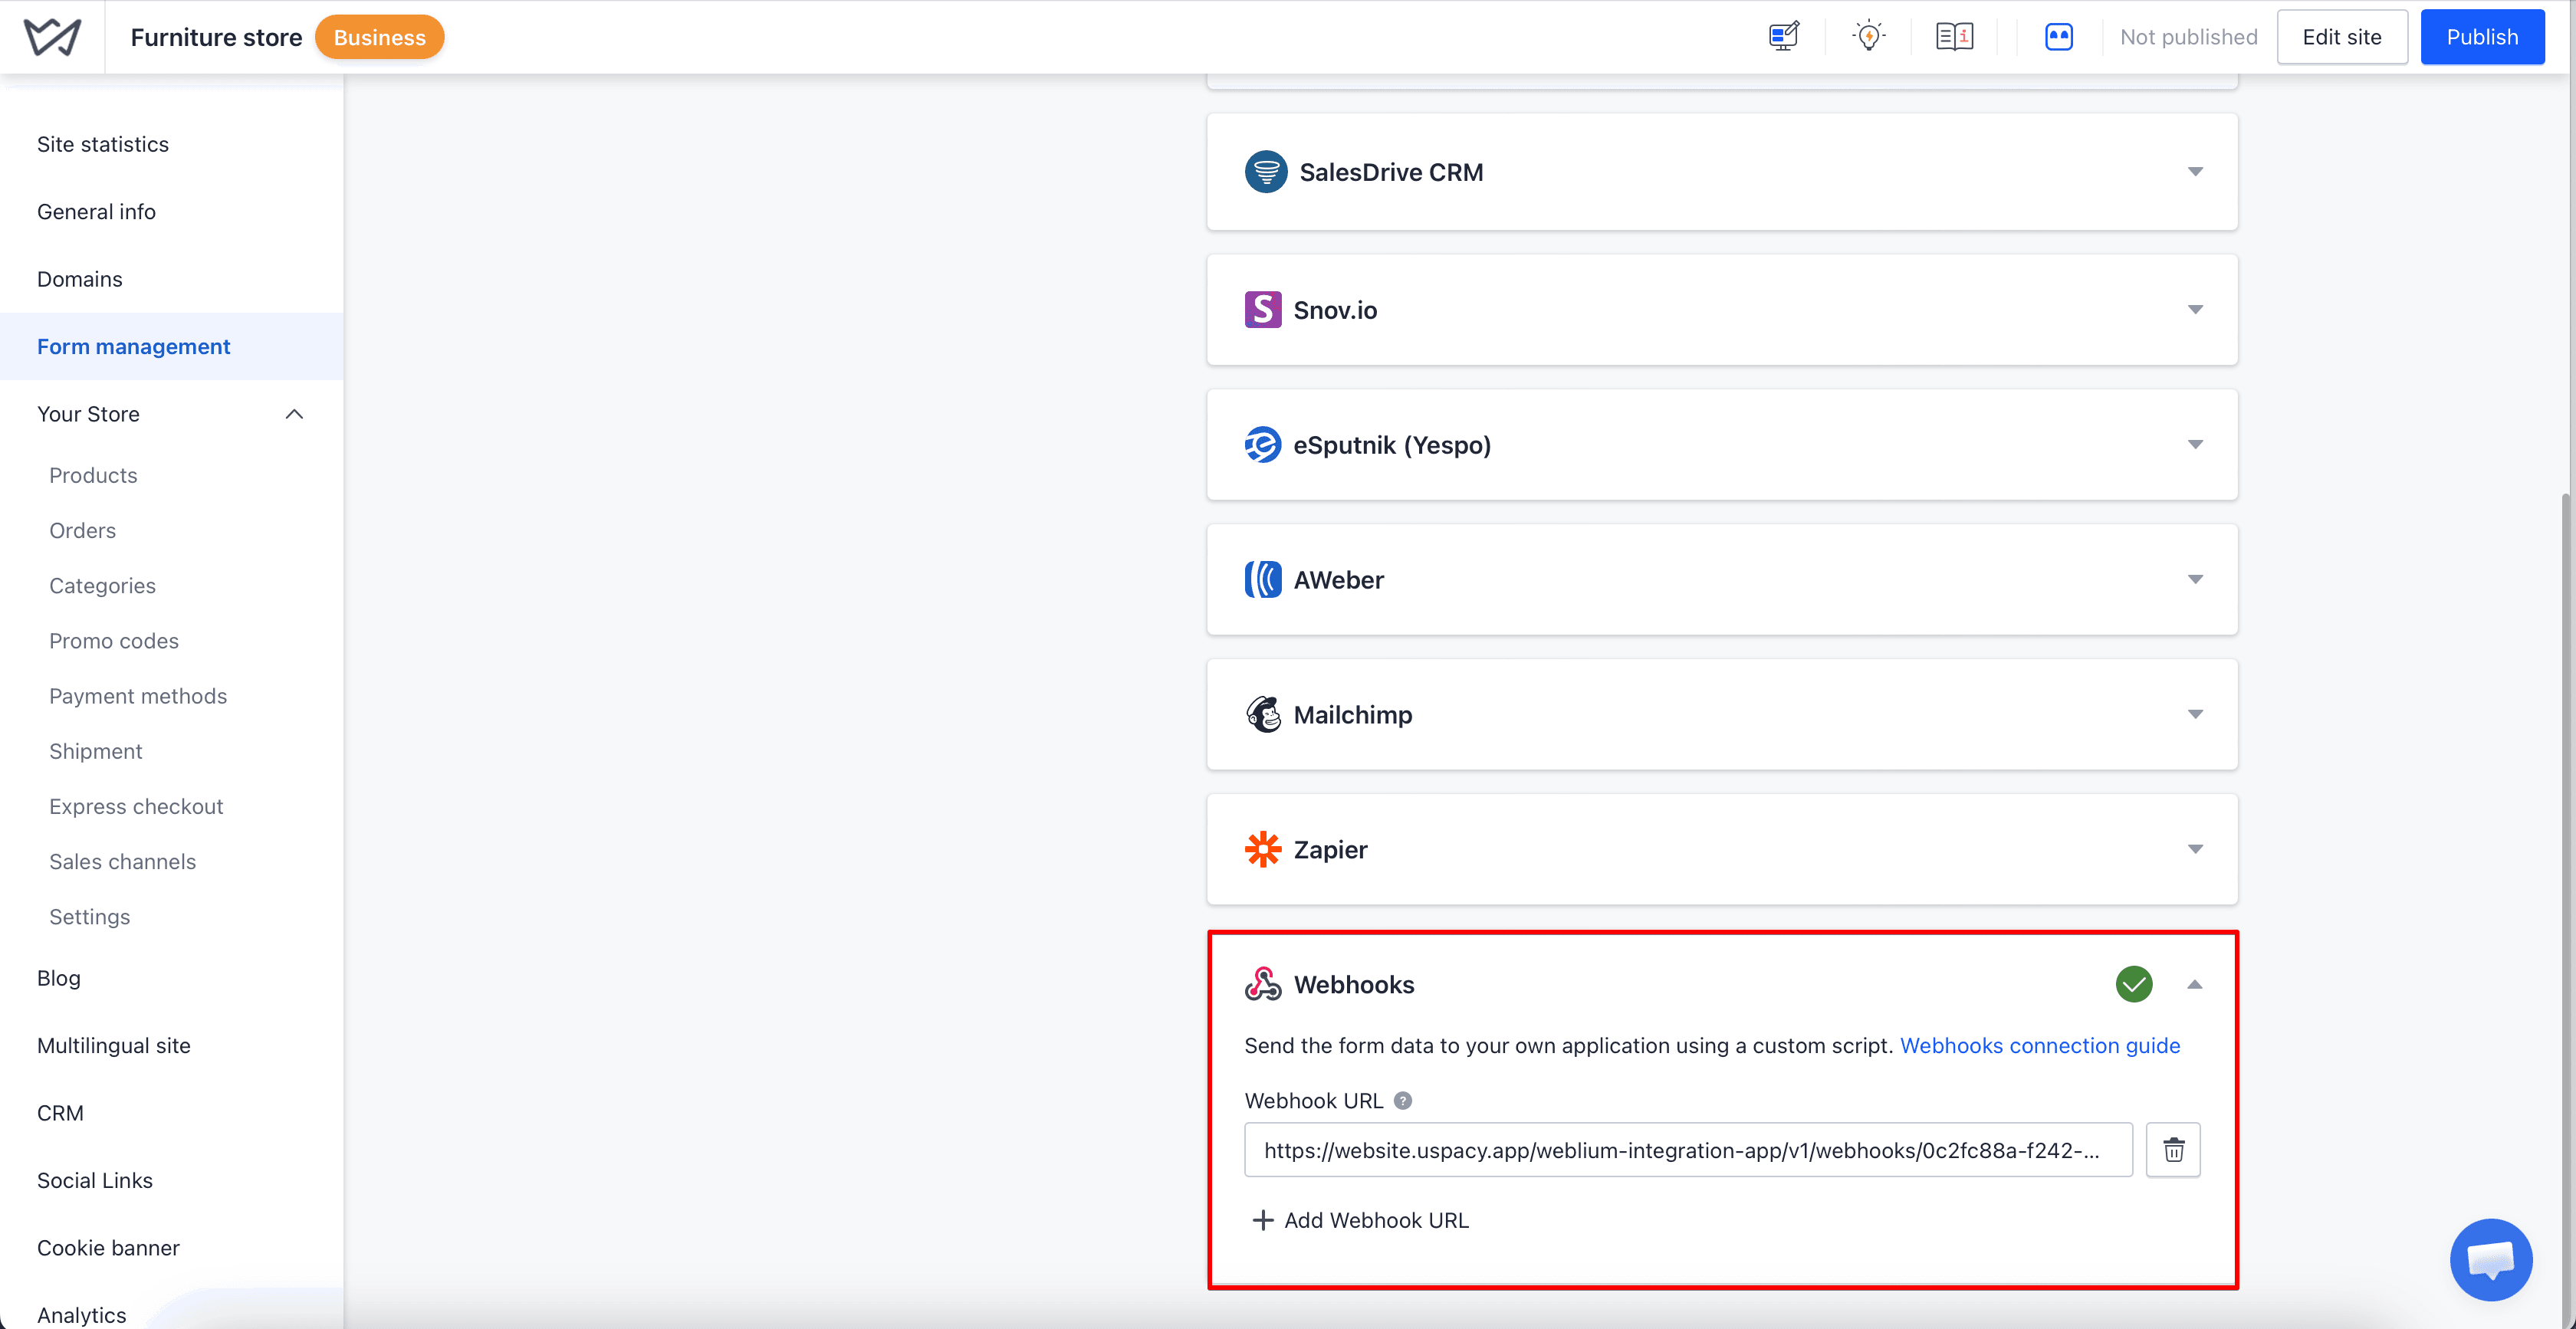This screenshot has height=1329, width=2576.
Task: Focus the Webhook URL input field
Action: tap(1688, 1150)
